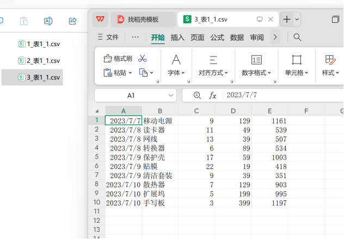This screenshot has height=239, width=344.
Task: Click the search magnifier icon in ribbon
Action: click(x=297, y=37)
